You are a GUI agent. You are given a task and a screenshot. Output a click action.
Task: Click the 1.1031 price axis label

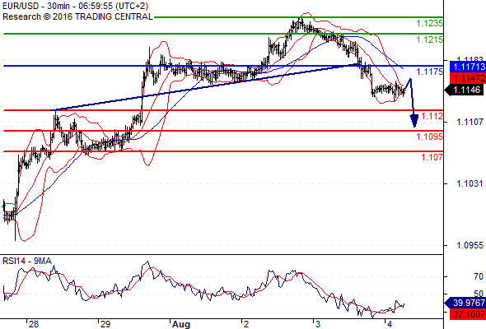(470, 184)
